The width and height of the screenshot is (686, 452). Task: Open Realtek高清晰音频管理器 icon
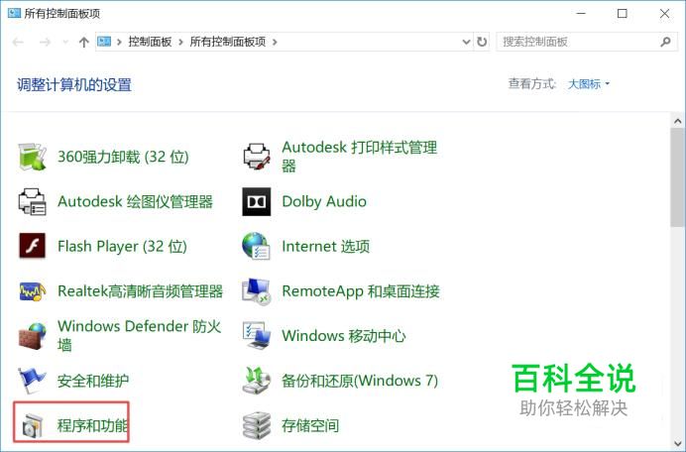(x=32, y=291)
